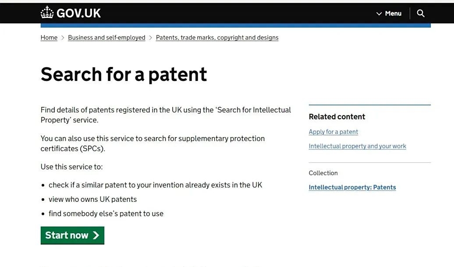Click the GOV.UK crown logo icon
Viewport: 454px width, 267px height.
[47, 13]
